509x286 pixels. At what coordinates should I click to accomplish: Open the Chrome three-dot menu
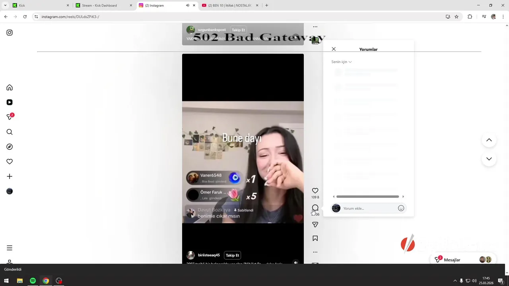(503, 17)
